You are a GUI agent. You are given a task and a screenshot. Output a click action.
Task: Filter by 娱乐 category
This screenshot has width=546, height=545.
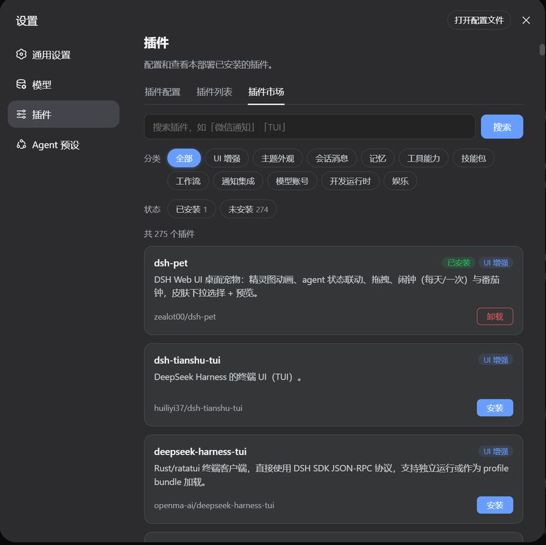(400, 181)
